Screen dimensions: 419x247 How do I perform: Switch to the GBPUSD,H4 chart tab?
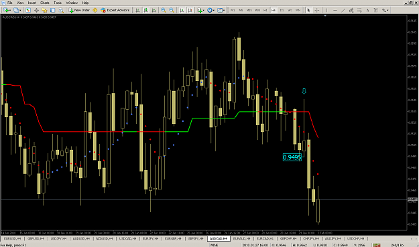point(36,238)
